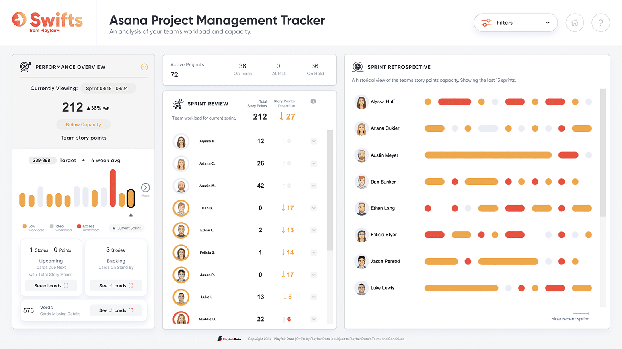Click the Most recent sprint label
The image size is (622, 349).
point(570,319)
